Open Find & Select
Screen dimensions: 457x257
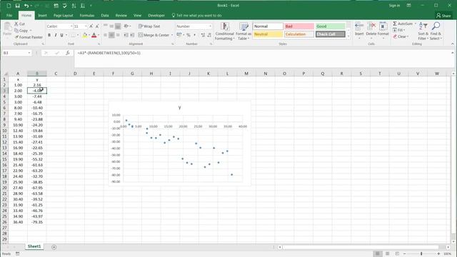pos(436,31)
